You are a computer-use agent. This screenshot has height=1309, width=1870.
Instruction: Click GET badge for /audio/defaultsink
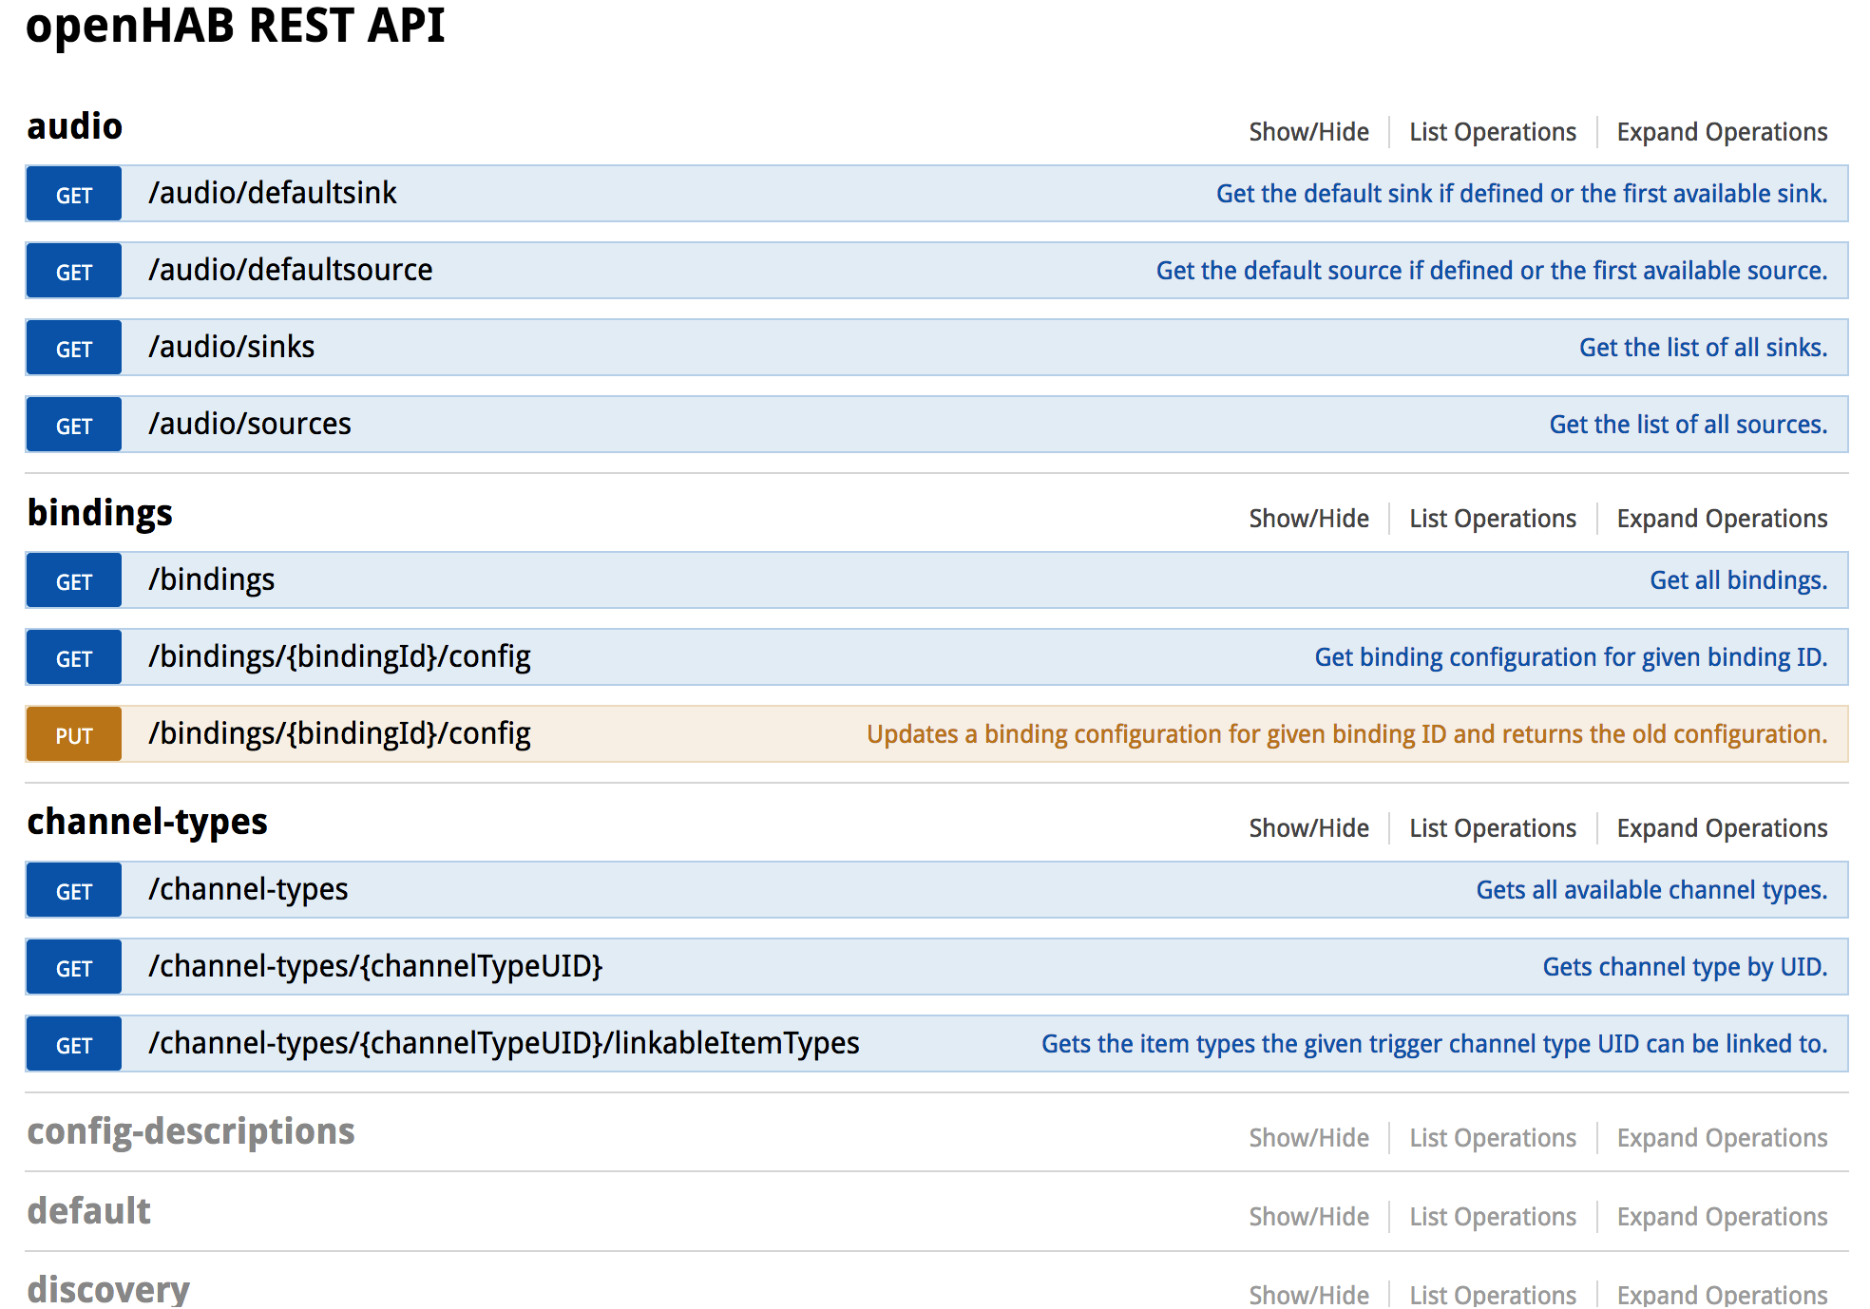click(x=74, y=195)
